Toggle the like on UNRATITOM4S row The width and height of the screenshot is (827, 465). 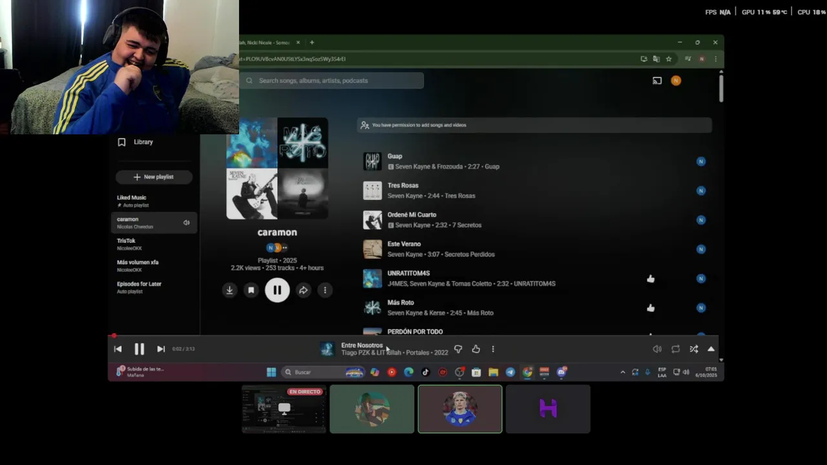[x=651, y=278]
